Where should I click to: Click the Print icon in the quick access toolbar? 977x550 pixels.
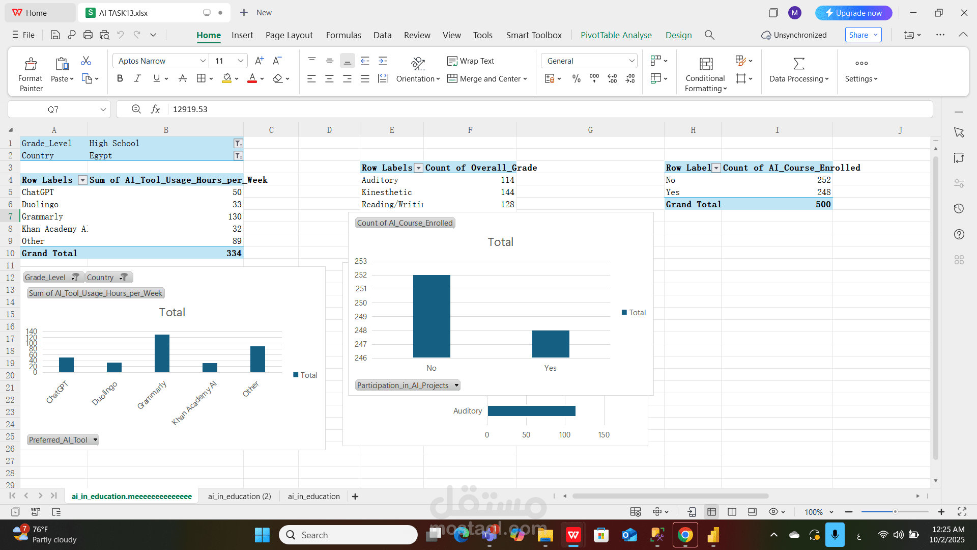(x=88, y=35)
